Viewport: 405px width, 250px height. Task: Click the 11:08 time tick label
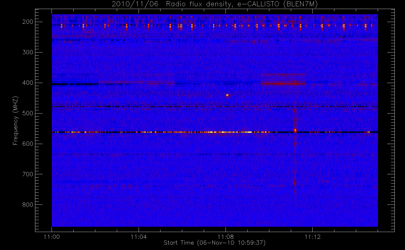point(226,237)
